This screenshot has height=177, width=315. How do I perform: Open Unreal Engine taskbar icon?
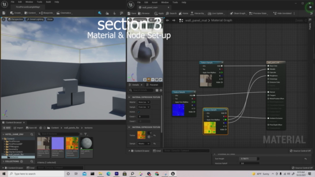pos(173,174)
